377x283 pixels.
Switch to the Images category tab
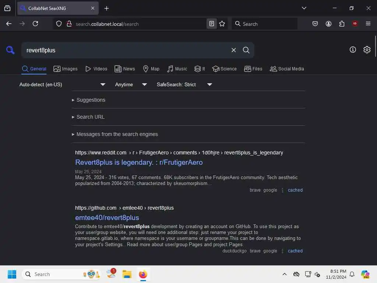pos(66,69)
